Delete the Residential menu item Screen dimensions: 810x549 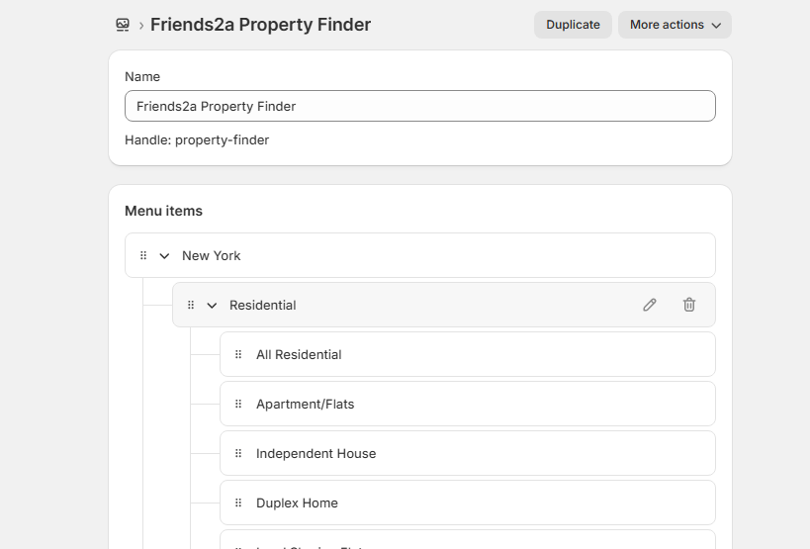click(689, 305)
